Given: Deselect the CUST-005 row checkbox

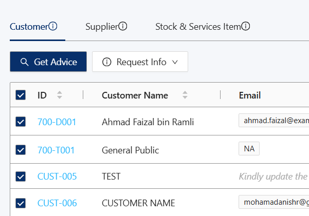Looking at the screenshot, I should 21,176.
